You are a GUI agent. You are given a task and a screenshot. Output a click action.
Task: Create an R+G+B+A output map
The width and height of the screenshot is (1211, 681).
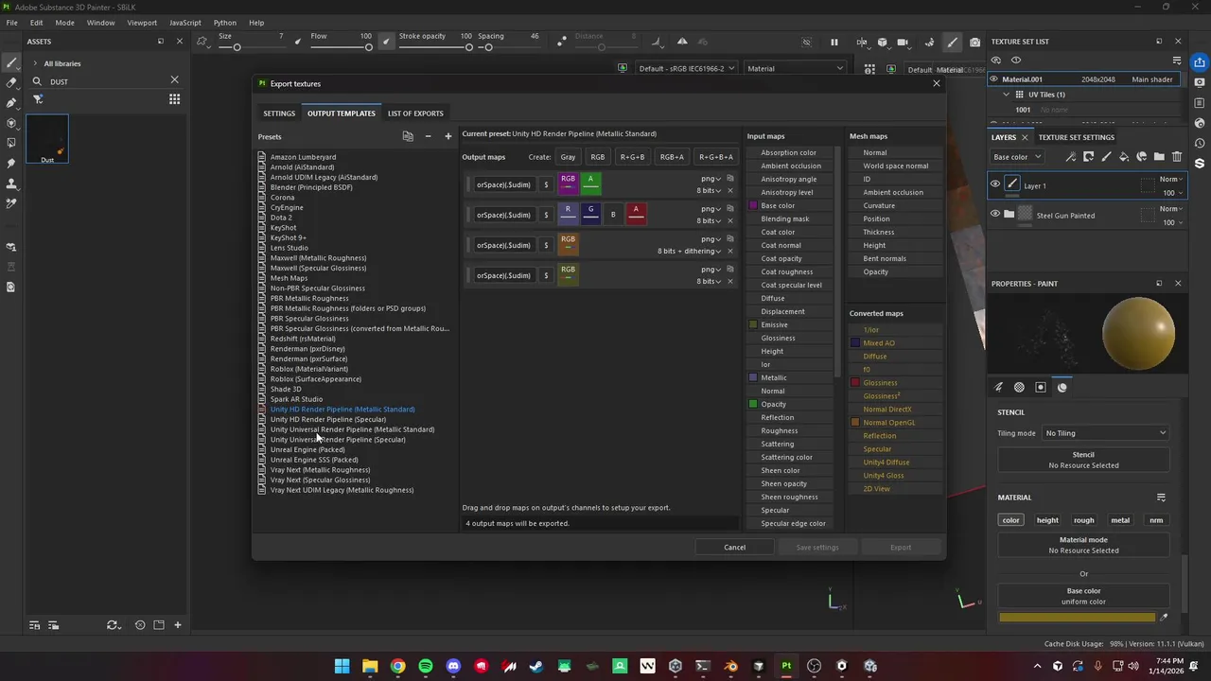(715, 157)
